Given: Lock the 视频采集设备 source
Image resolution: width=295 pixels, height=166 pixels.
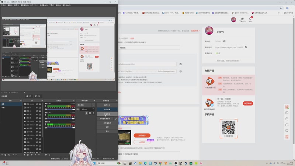Looking at the screenshot, I should 40,145.
